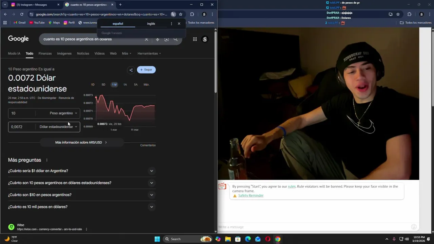Reload the Google search page
The height and width of the screenshot is (244, 434).
click(22, 14)
